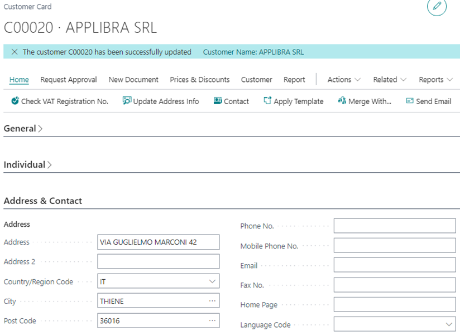
Task: Open the Country/Region Code dropdown arrow
Action: tap(212, 281)
